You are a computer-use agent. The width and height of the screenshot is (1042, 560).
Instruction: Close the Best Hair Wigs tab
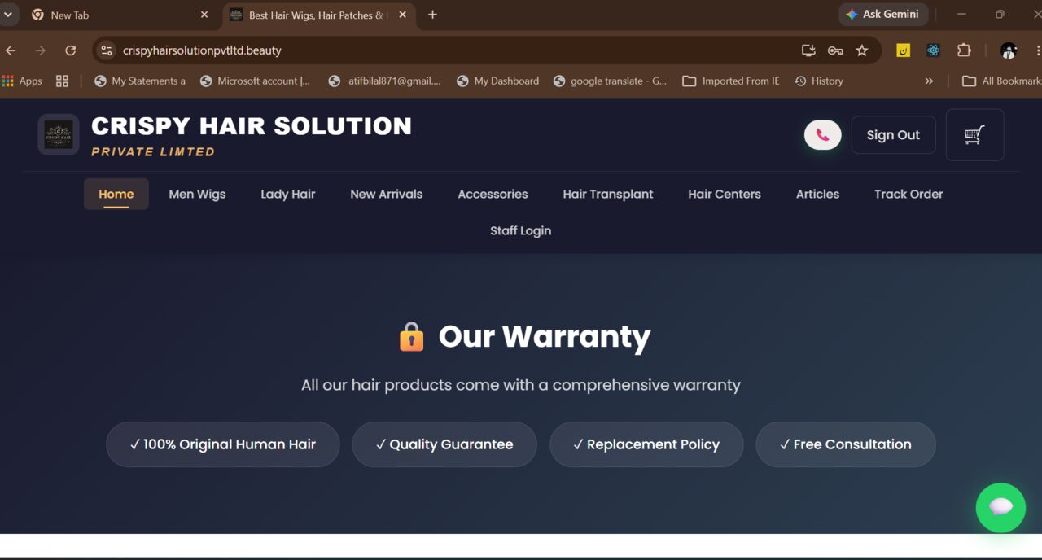click(402, 15)
